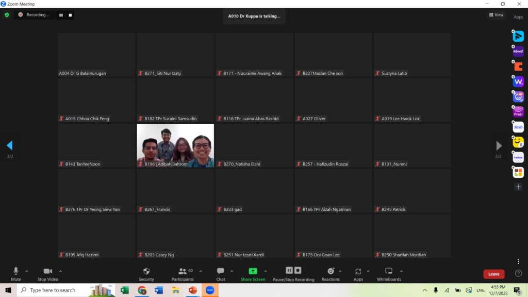Pause the recording in toolbar
The height and width of the screenshot is (297, 528).
pyautogui.click(x=289, y=271)
